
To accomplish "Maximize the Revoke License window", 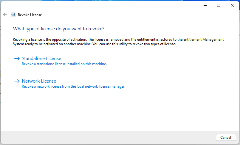I will click(219, 5).
